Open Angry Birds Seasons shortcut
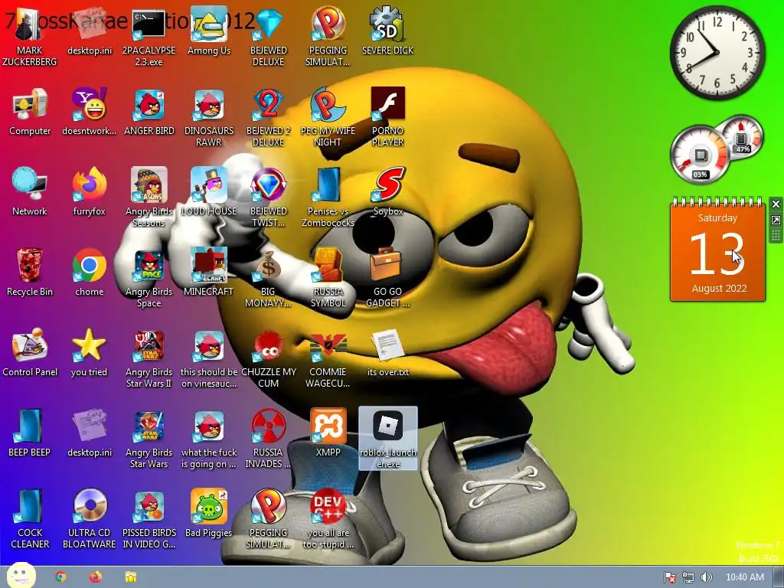Viewport: 784px width, 588px height. coord(149,197)
